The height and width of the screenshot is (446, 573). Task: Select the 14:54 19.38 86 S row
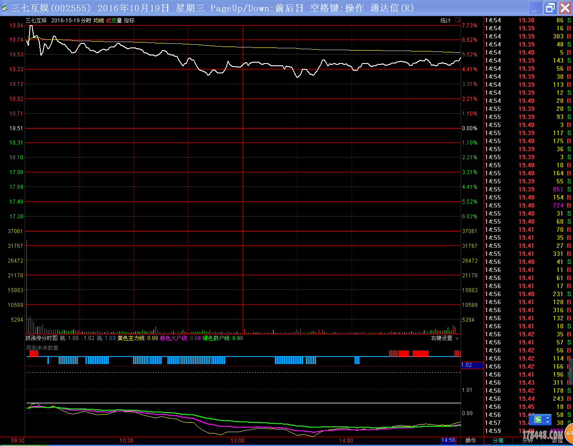(528, 20)
